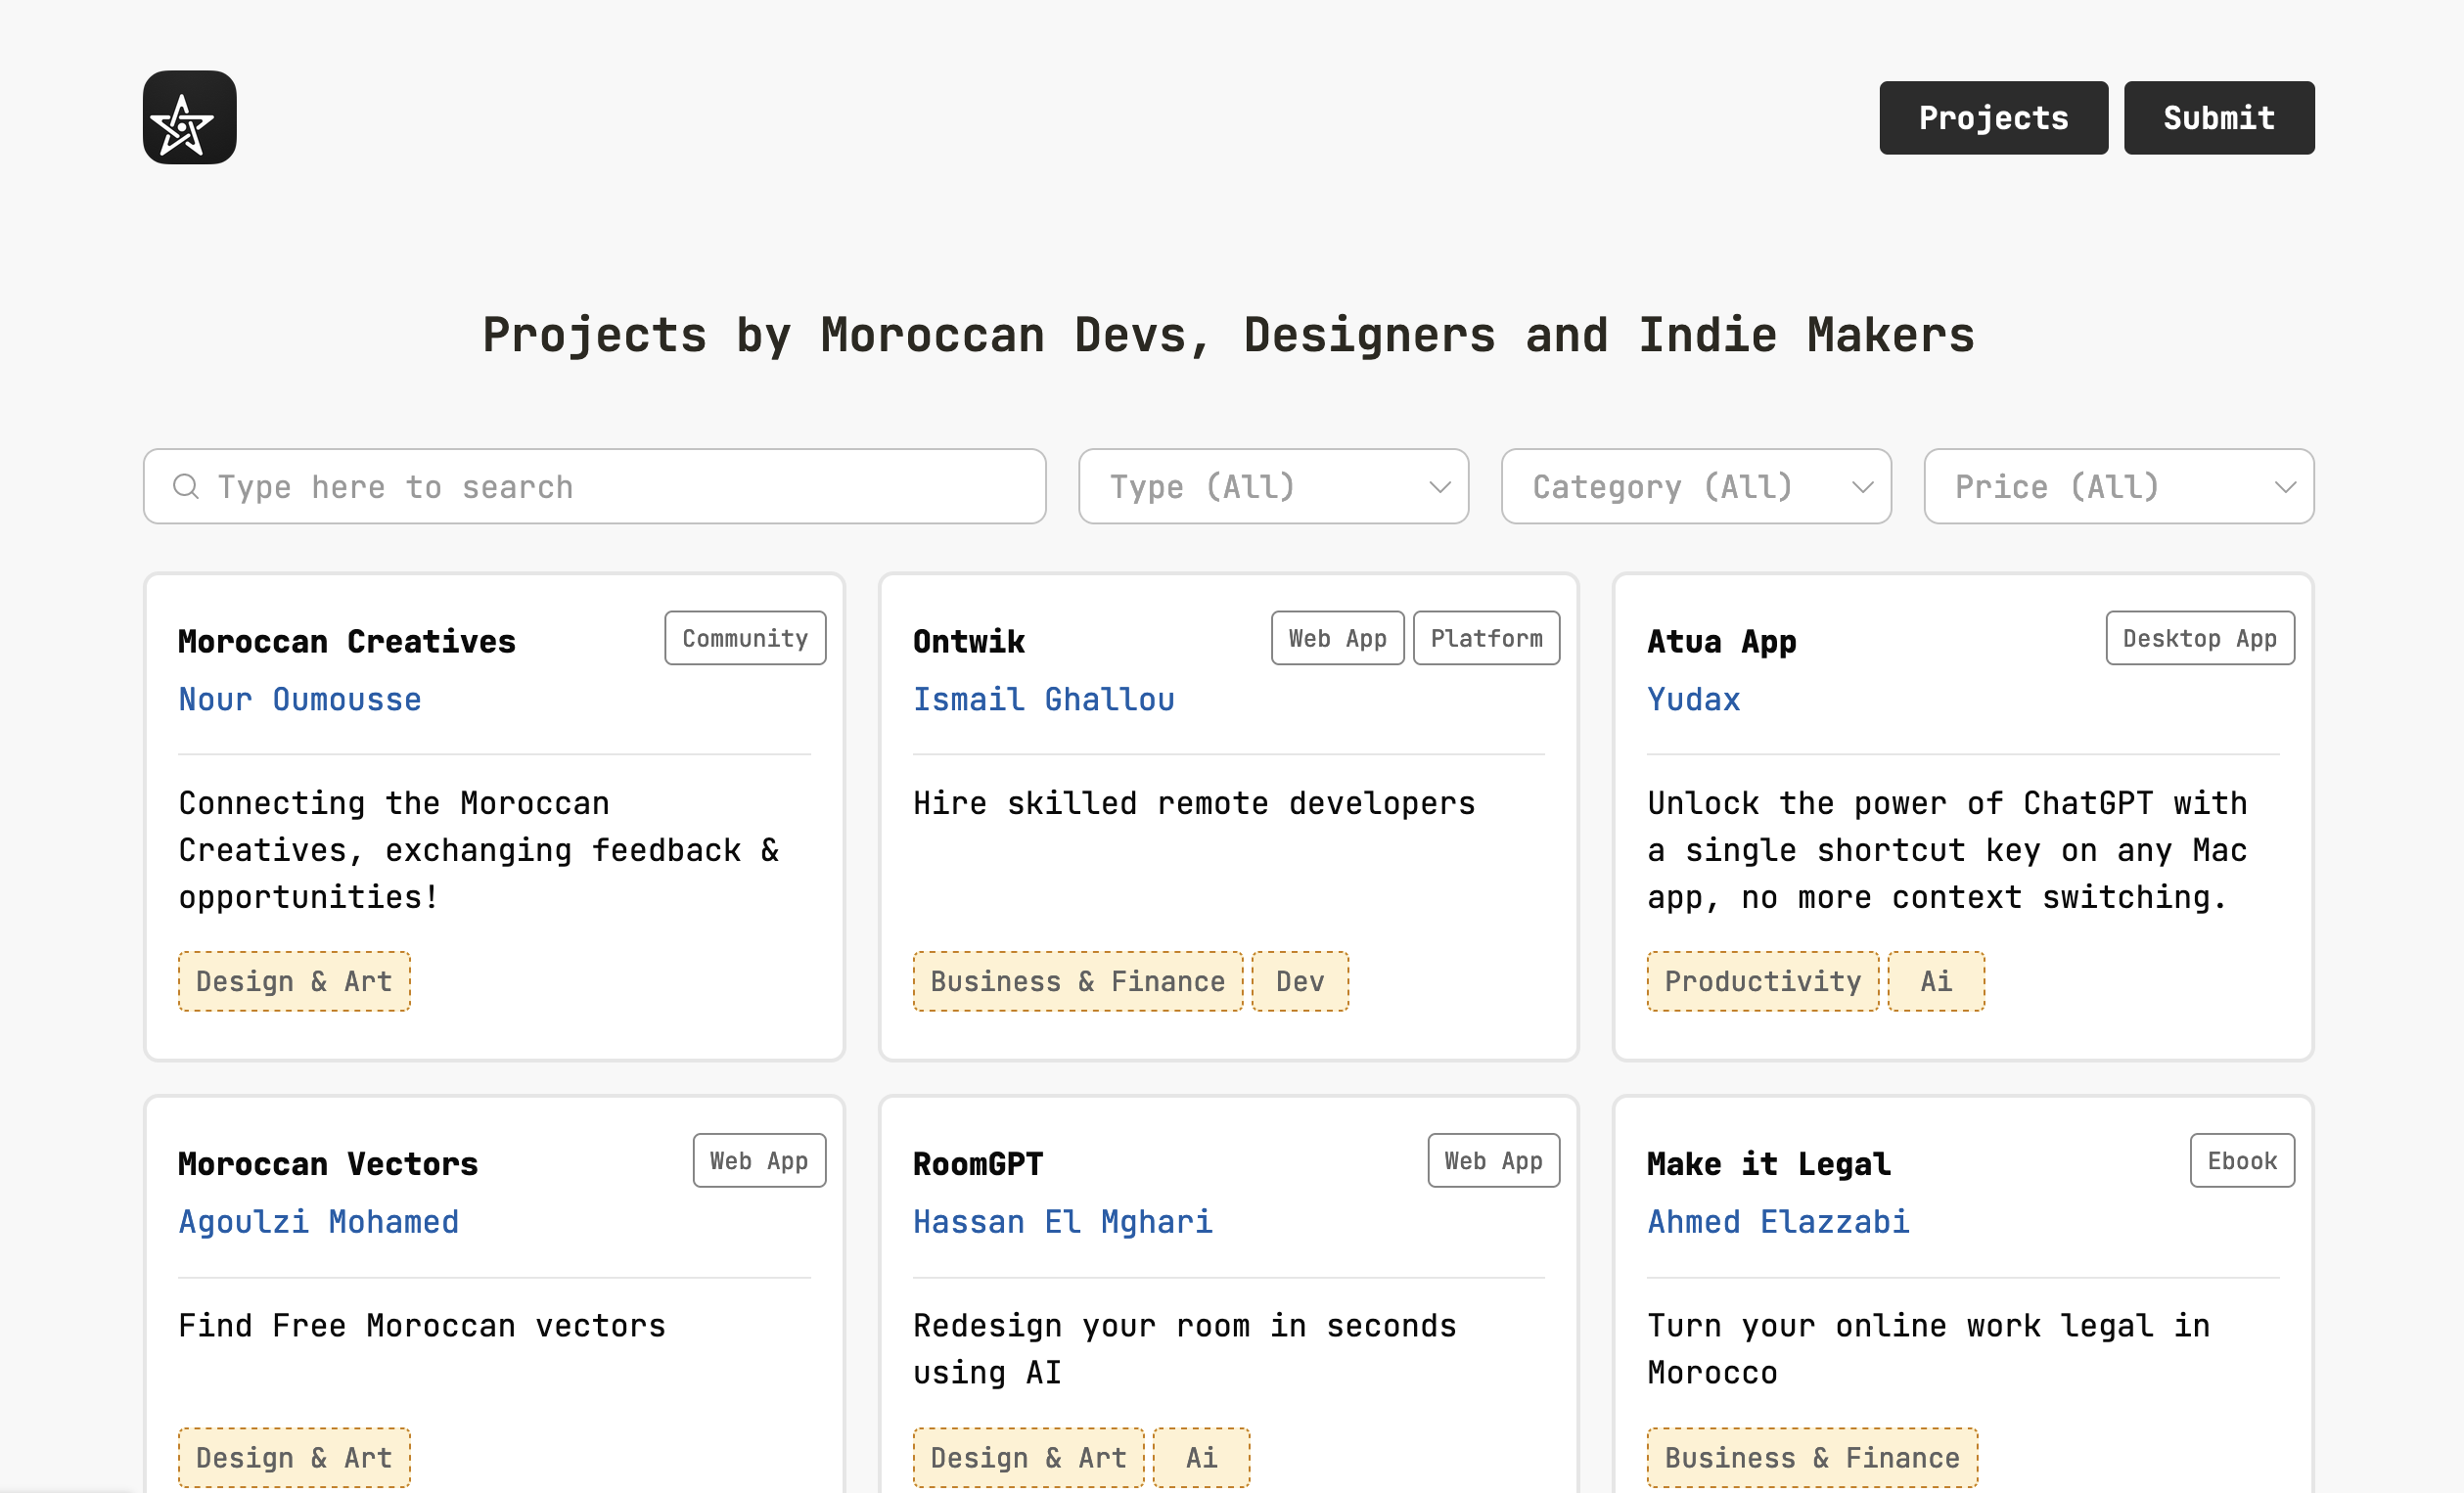Select Design & Art tag on RoomGPT

point(1028,1459)
